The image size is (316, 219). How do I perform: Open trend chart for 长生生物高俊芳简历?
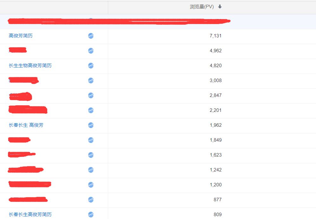(x=91, y=66)
